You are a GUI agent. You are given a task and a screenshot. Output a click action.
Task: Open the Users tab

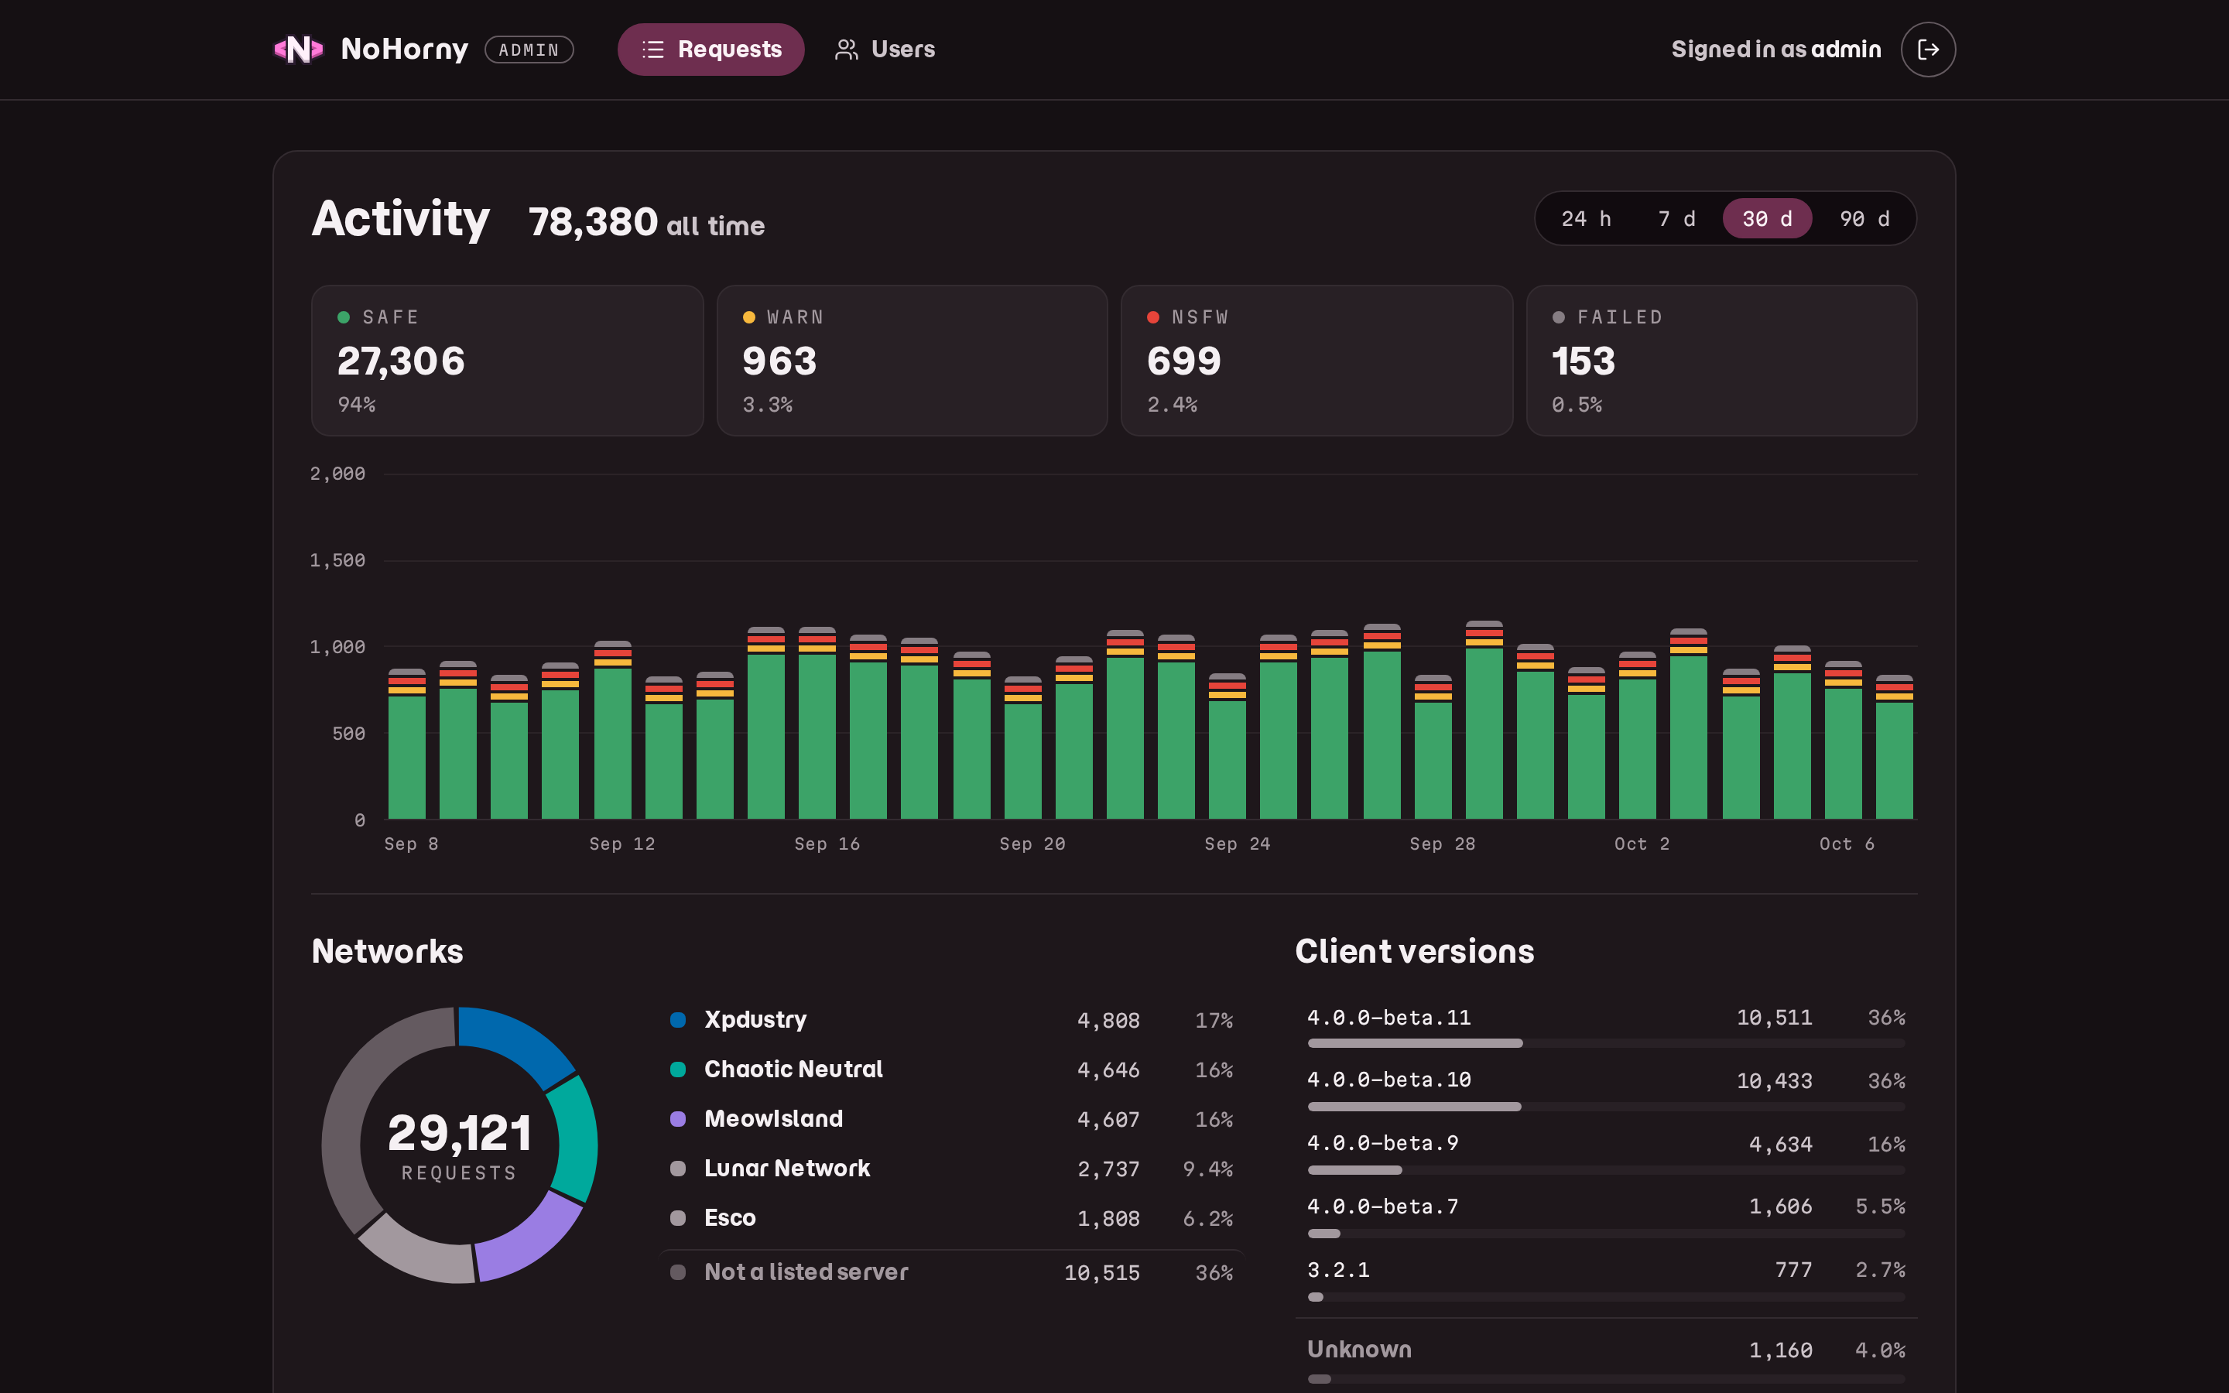(x=884, y=50)
